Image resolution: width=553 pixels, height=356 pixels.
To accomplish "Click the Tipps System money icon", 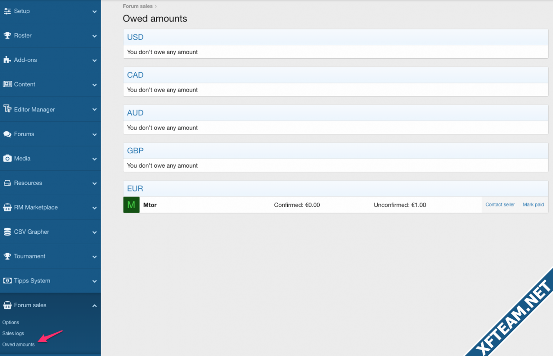I will (x=7, y=281).
